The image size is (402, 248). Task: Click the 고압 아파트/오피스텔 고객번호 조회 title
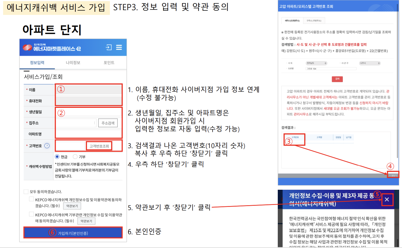click(306, 6)
